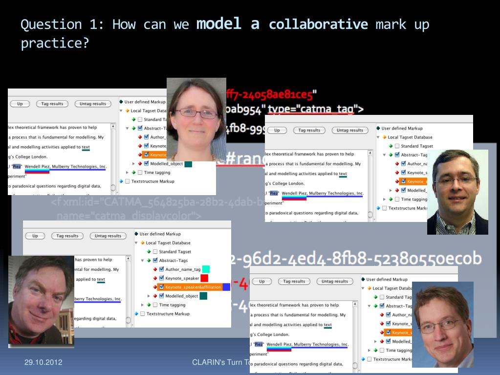Uncheck Author_name_tag box in bottom-left window
500x375 pixels.
[x=161, y=269]
